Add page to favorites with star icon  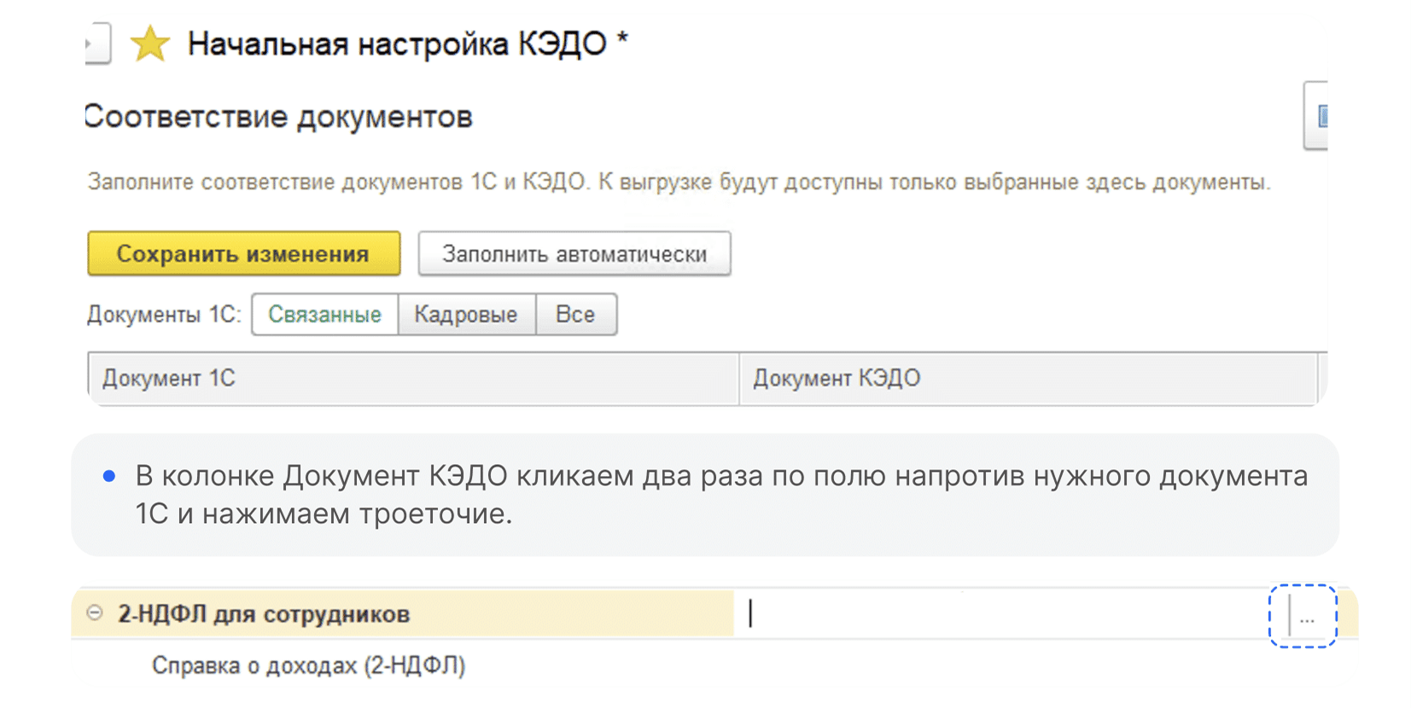click(150, 44)
